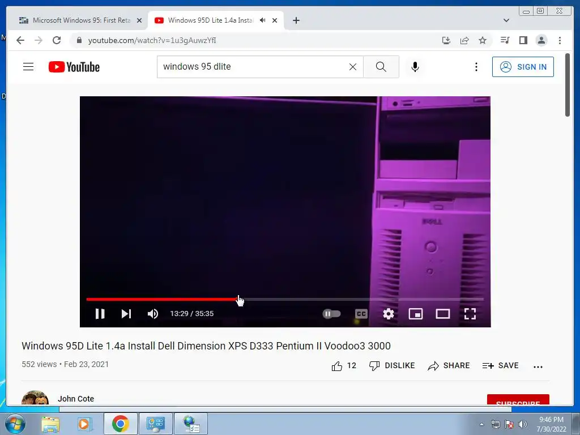580x435 pixels.
Task: Open Chrome side panel icon
Action: point(523,40)
